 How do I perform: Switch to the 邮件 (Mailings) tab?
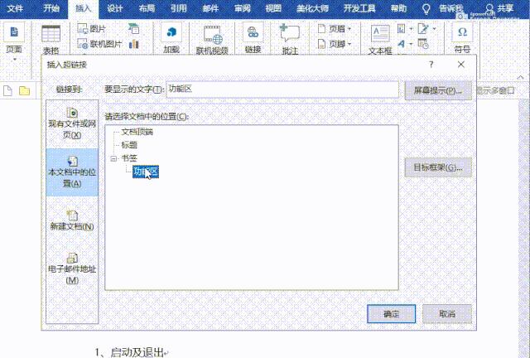[x=210, y=8]
